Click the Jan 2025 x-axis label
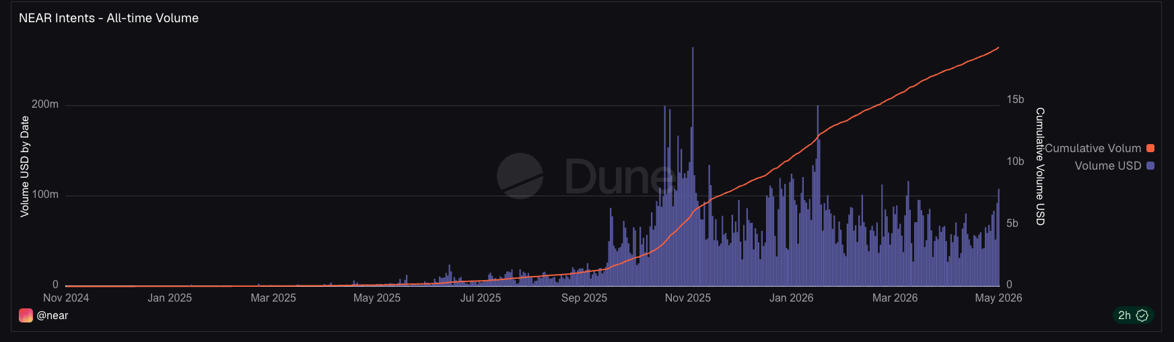The width and height of the screenshot is (1174, 342). pos(170,298)
